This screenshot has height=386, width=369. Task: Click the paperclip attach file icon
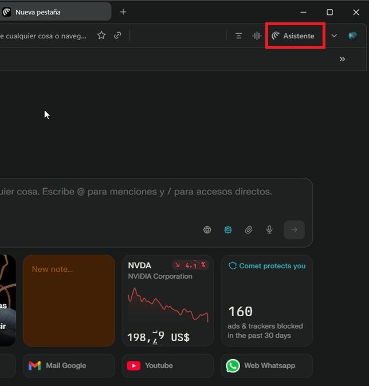[249, 230]
